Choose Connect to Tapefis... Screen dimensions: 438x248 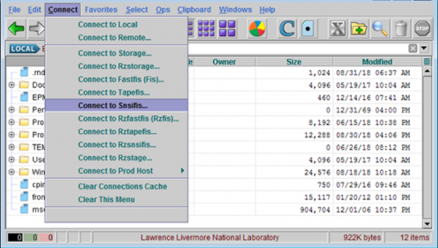[x=117, y=92]
